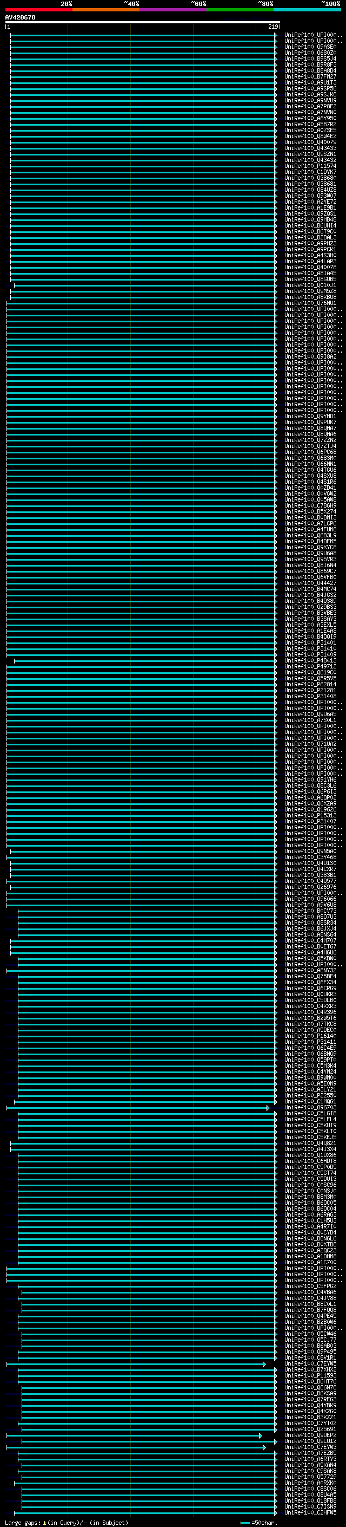The height and width of the screenshot is (1527, 346).
Task: Select UniRef100_Q76NU1 label
Action: coord(310,303)
